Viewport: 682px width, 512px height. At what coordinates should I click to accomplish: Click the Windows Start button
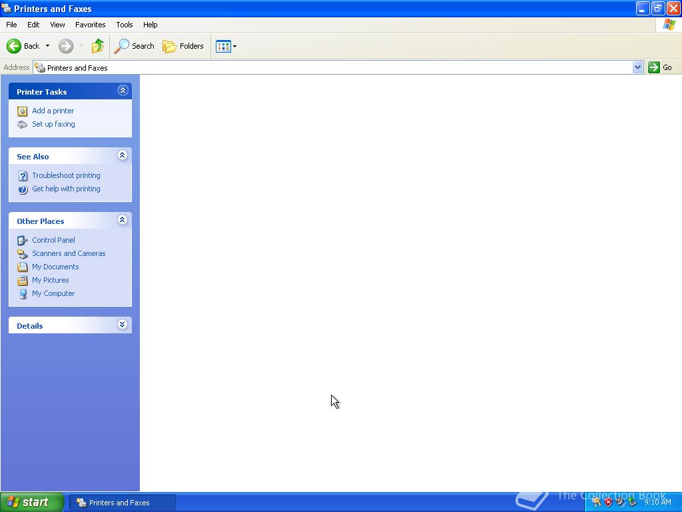tap(31, 503)
